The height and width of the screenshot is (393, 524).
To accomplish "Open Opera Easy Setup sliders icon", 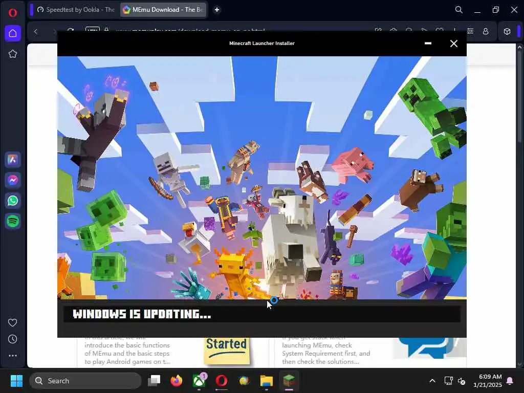I will (470, 31).
